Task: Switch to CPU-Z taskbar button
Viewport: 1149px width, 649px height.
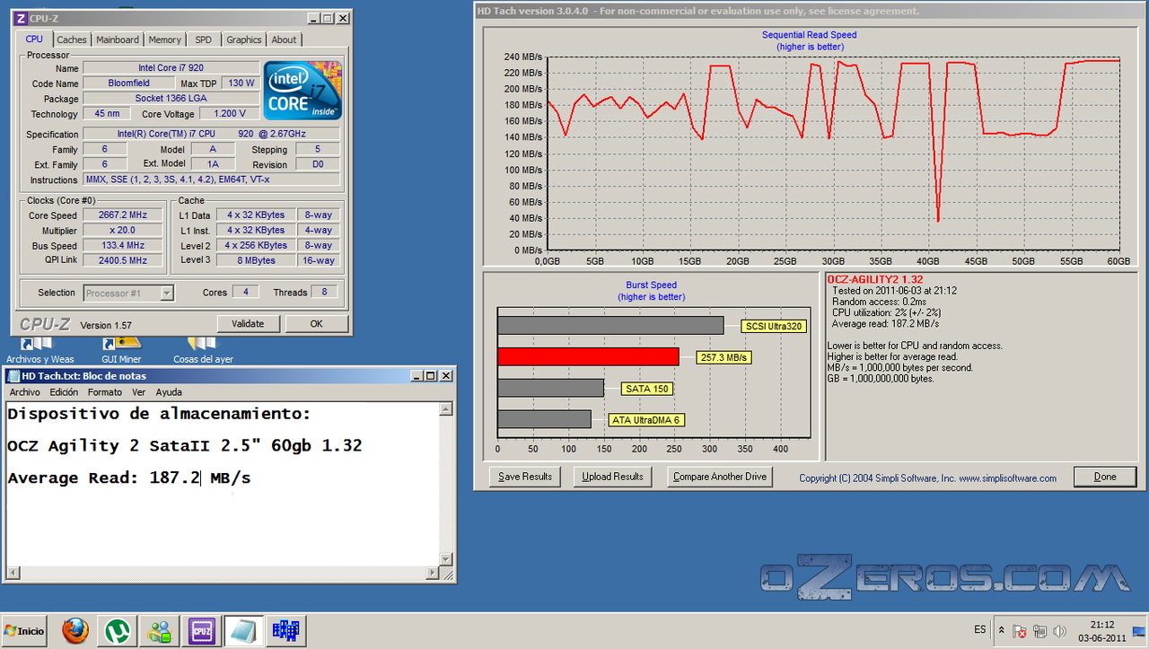Action: [200, 631]
